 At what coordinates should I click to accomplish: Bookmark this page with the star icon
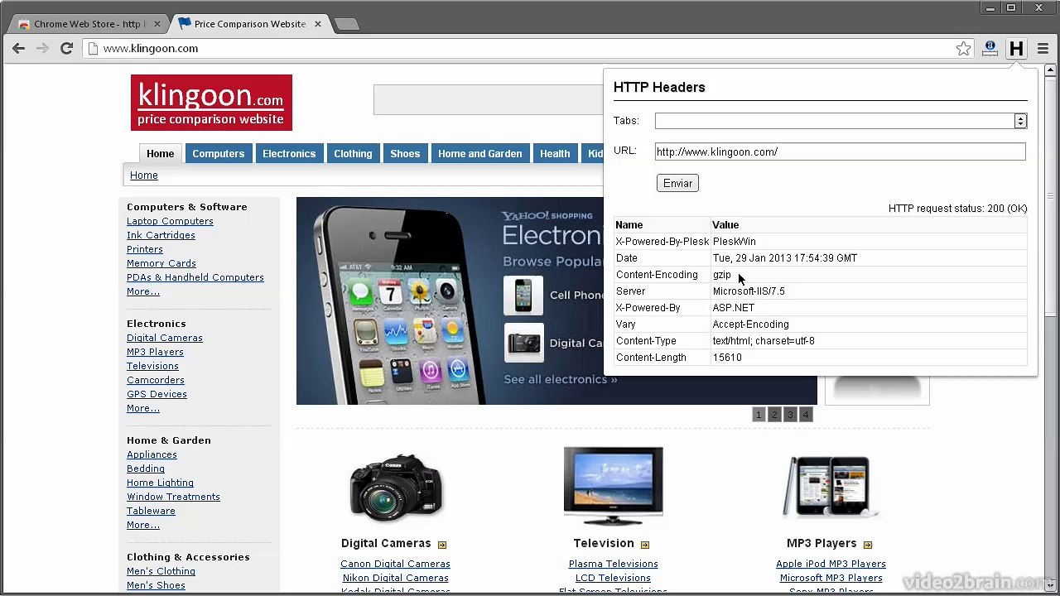tap(963, 49)
